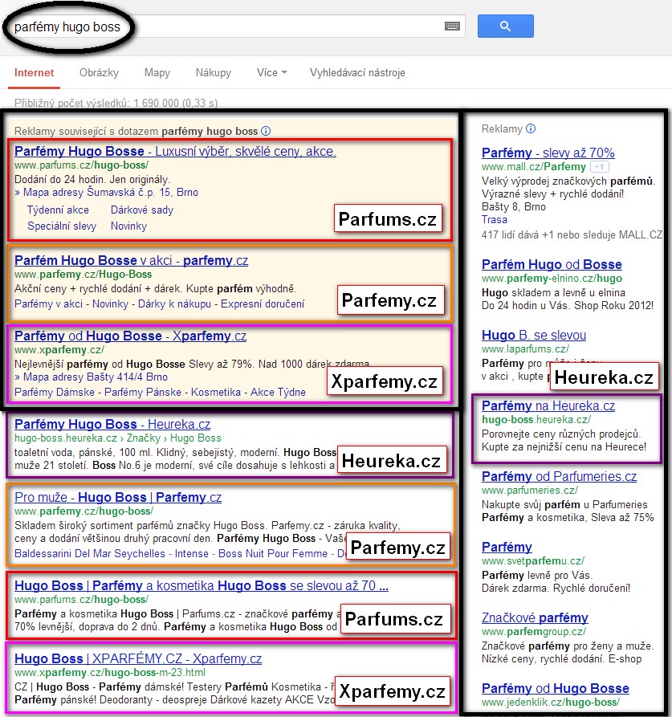The image size is (672, 717).
Task: Open side ad Parfémy from svetparfemu.cz
Action: pos(507,547)
